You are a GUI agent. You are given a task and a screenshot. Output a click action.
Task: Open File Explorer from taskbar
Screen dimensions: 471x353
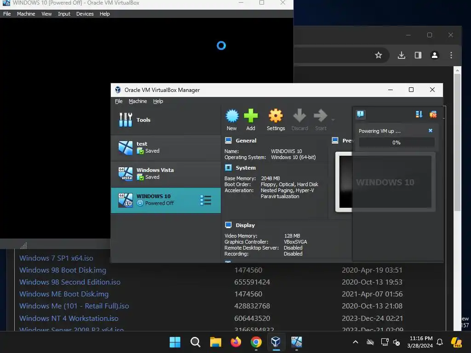point(215,342)
